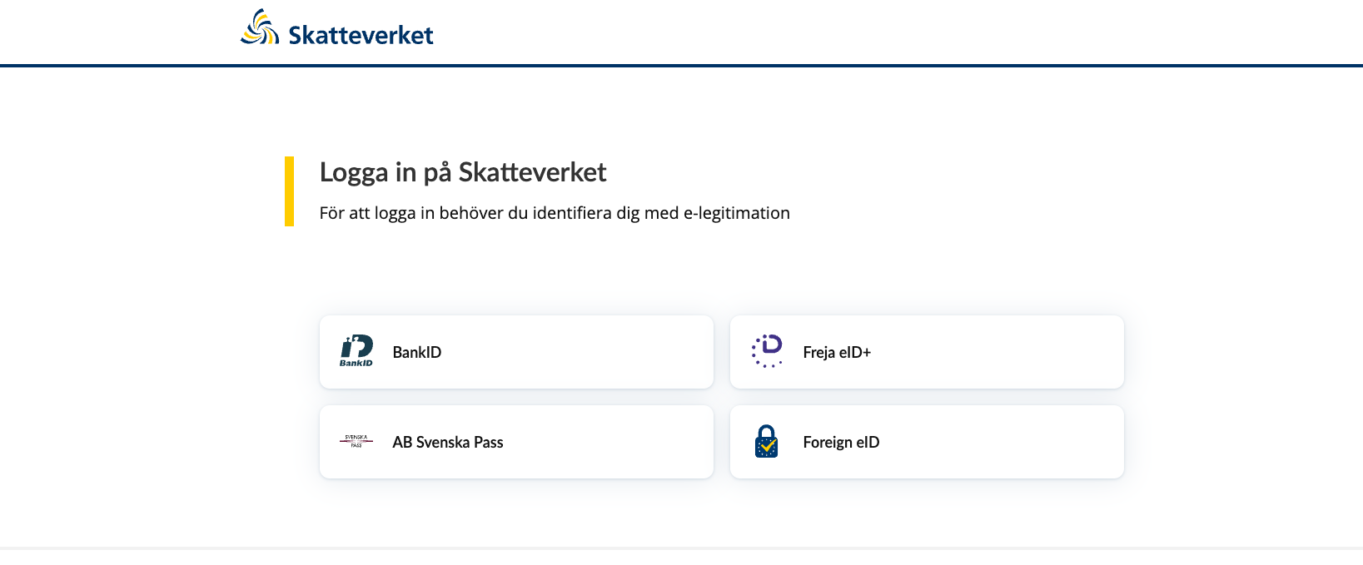Click the "Logga in på Skatteverket" heading
The width and height of the screenshot is (1363, 565).
tap(463, 172)
